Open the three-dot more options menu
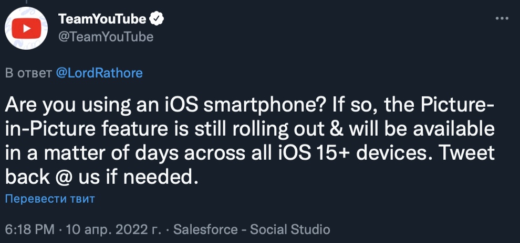The width and height of the screenshot is (520, 243). coord(502,18)
